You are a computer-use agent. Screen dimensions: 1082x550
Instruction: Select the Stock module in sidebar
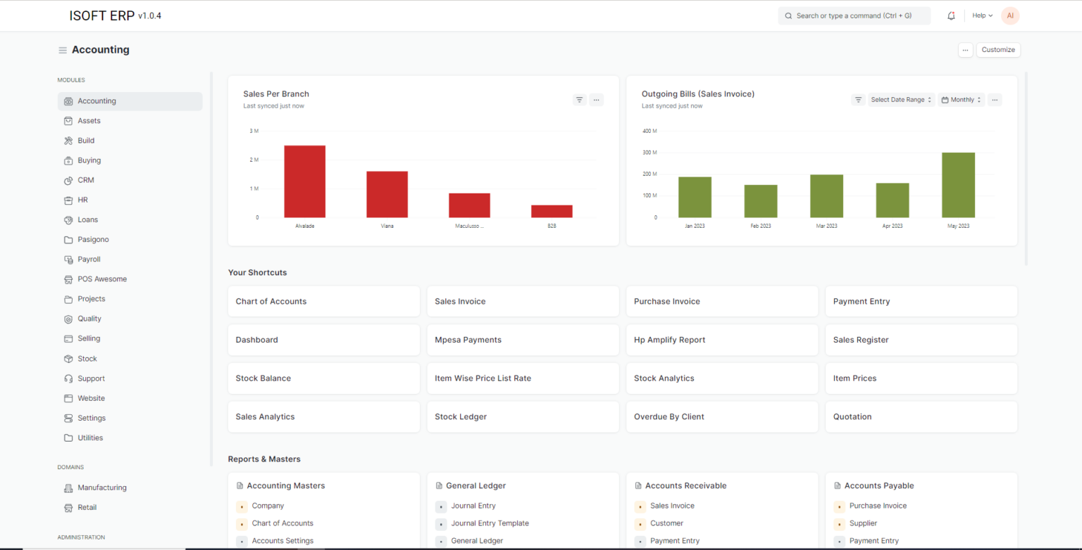coord(87,359)
